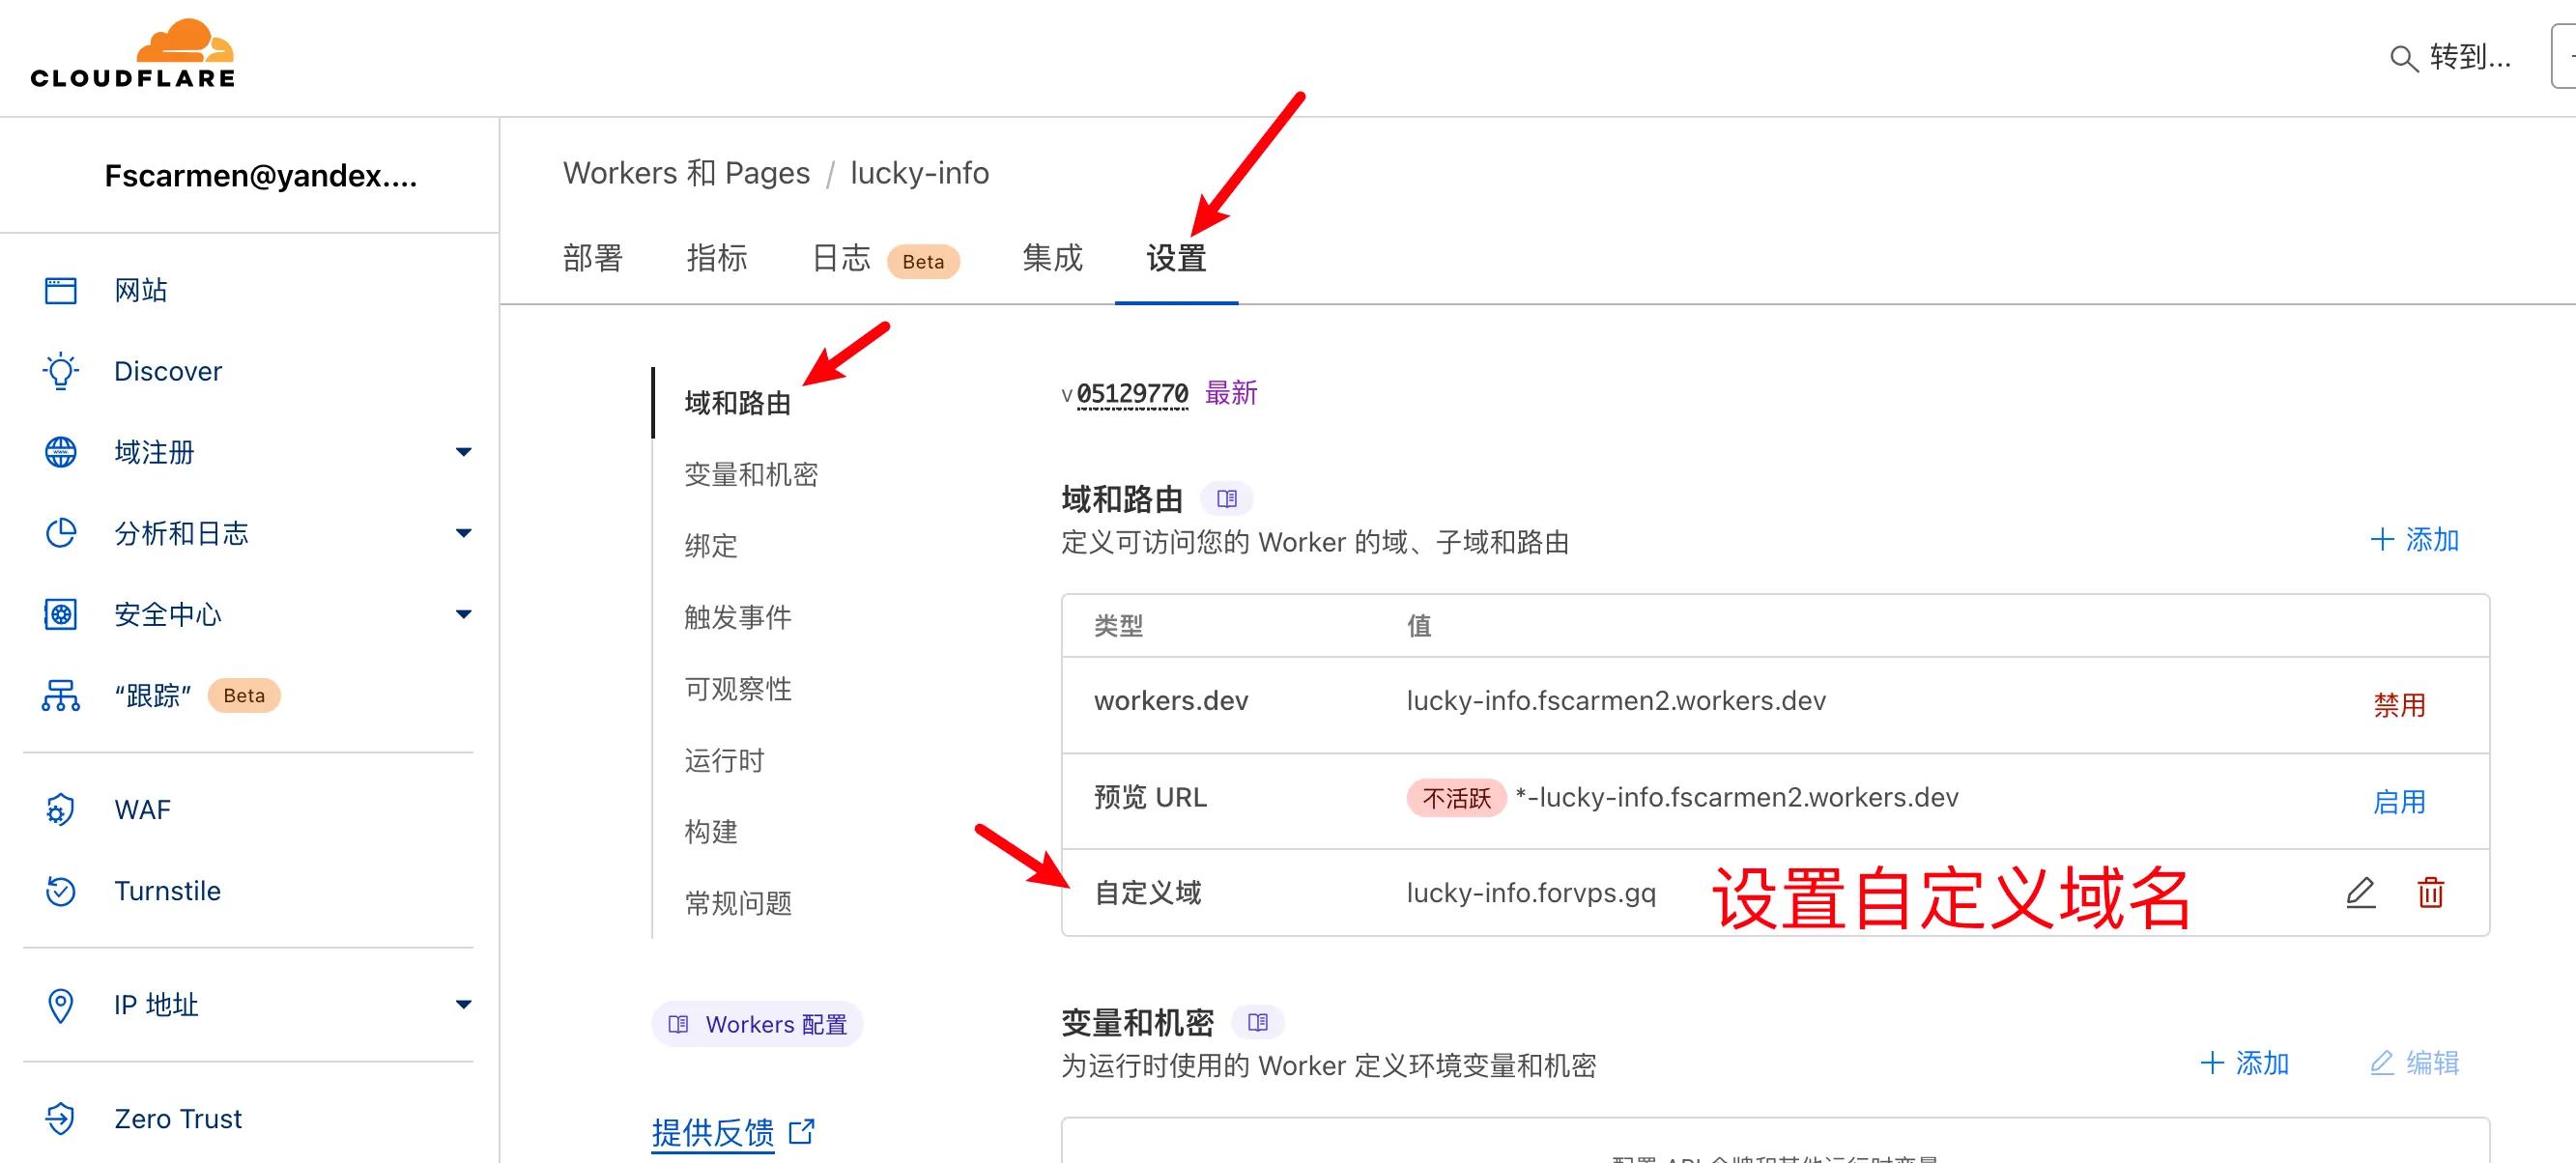Image resolution: width=2576 pixels, height=1163 pixels.
Task: Open the Workers 配置 link
Action: (757, 1024)
